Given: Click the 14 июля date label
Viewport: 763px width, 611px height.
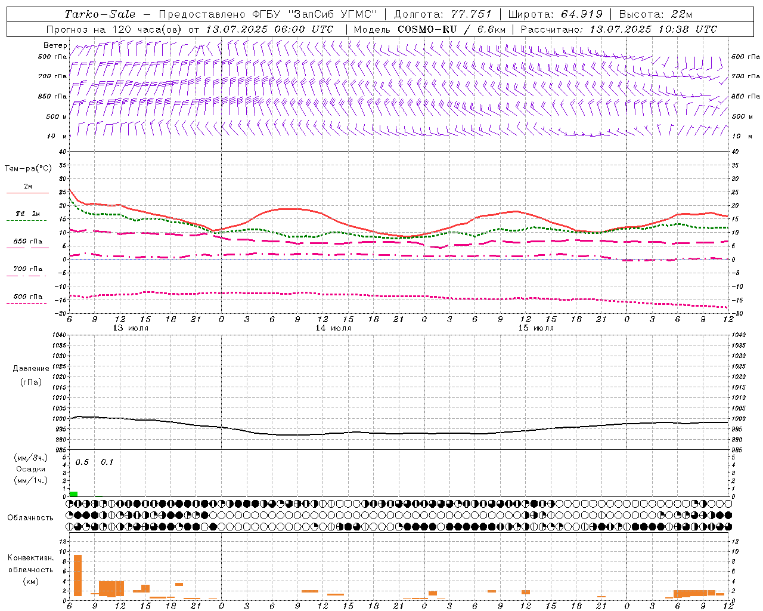Looking at the screenshot, I should [x=333, y=328].
